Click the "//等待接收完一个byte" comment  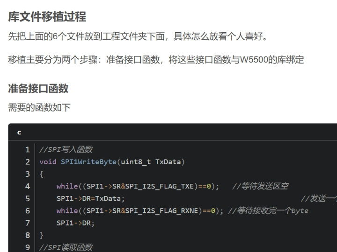point(268,210)
